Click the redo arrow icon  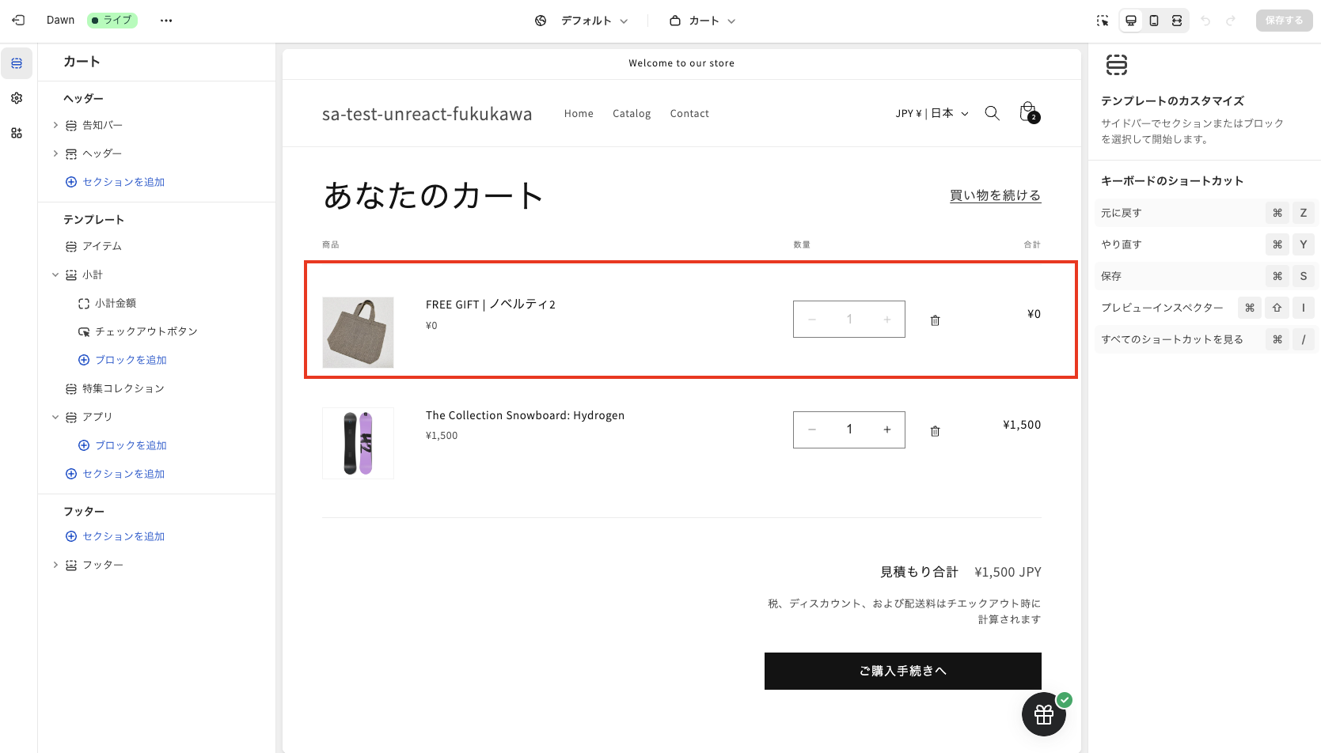(1232, 21)
